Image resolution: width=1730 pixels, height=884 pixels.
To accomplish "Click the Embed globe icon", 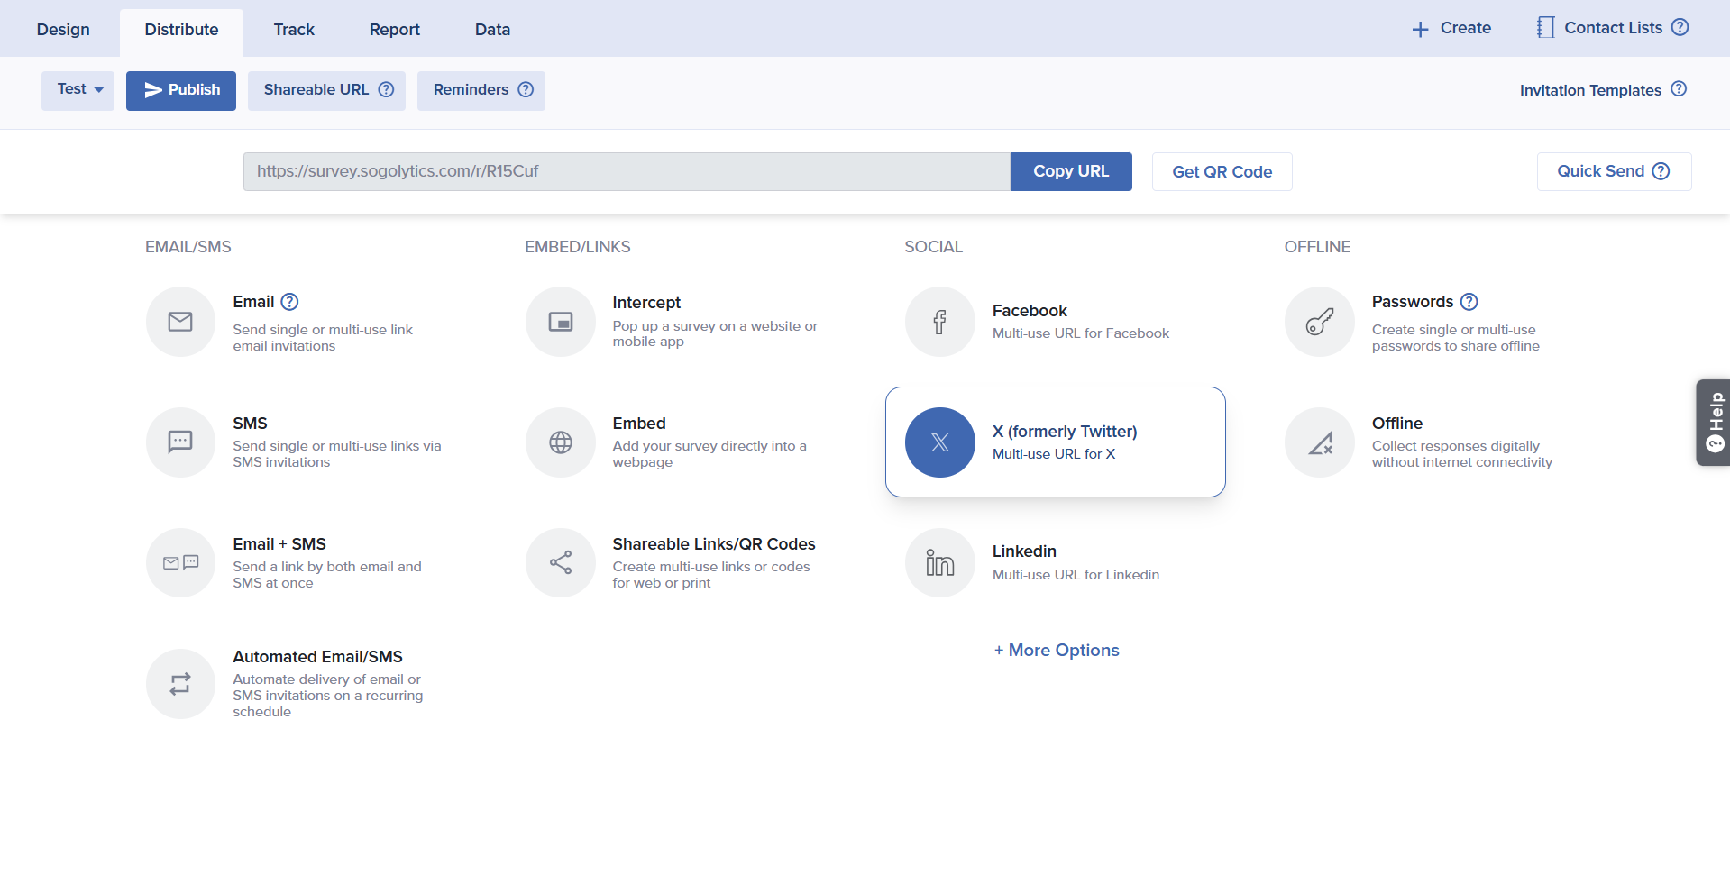I will pos(561,442).
